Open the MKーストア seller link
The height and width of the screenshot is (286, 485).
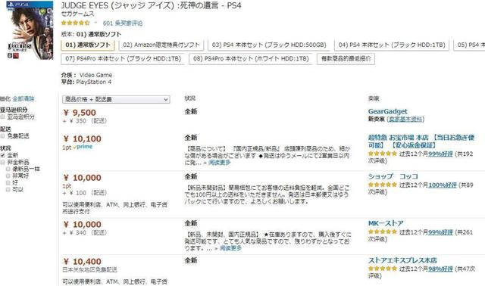(x=386, y=223)
